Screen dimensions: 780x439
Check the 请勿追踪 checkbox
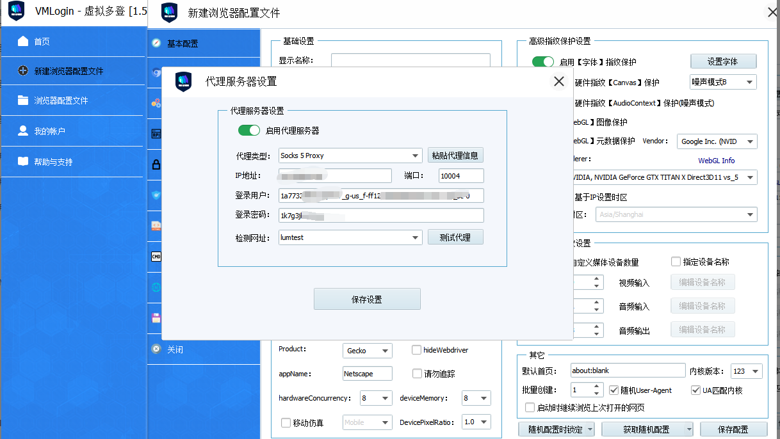tap(416, 374)
